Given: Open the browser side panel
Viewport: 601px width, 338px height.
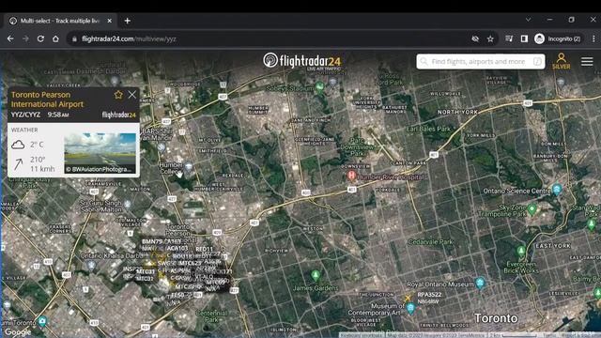Looking at the screenshot, I should pyautogui.click(x=524, y=38).
